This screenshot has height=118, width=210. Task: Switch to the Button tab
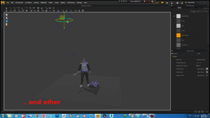pos(185,8)
